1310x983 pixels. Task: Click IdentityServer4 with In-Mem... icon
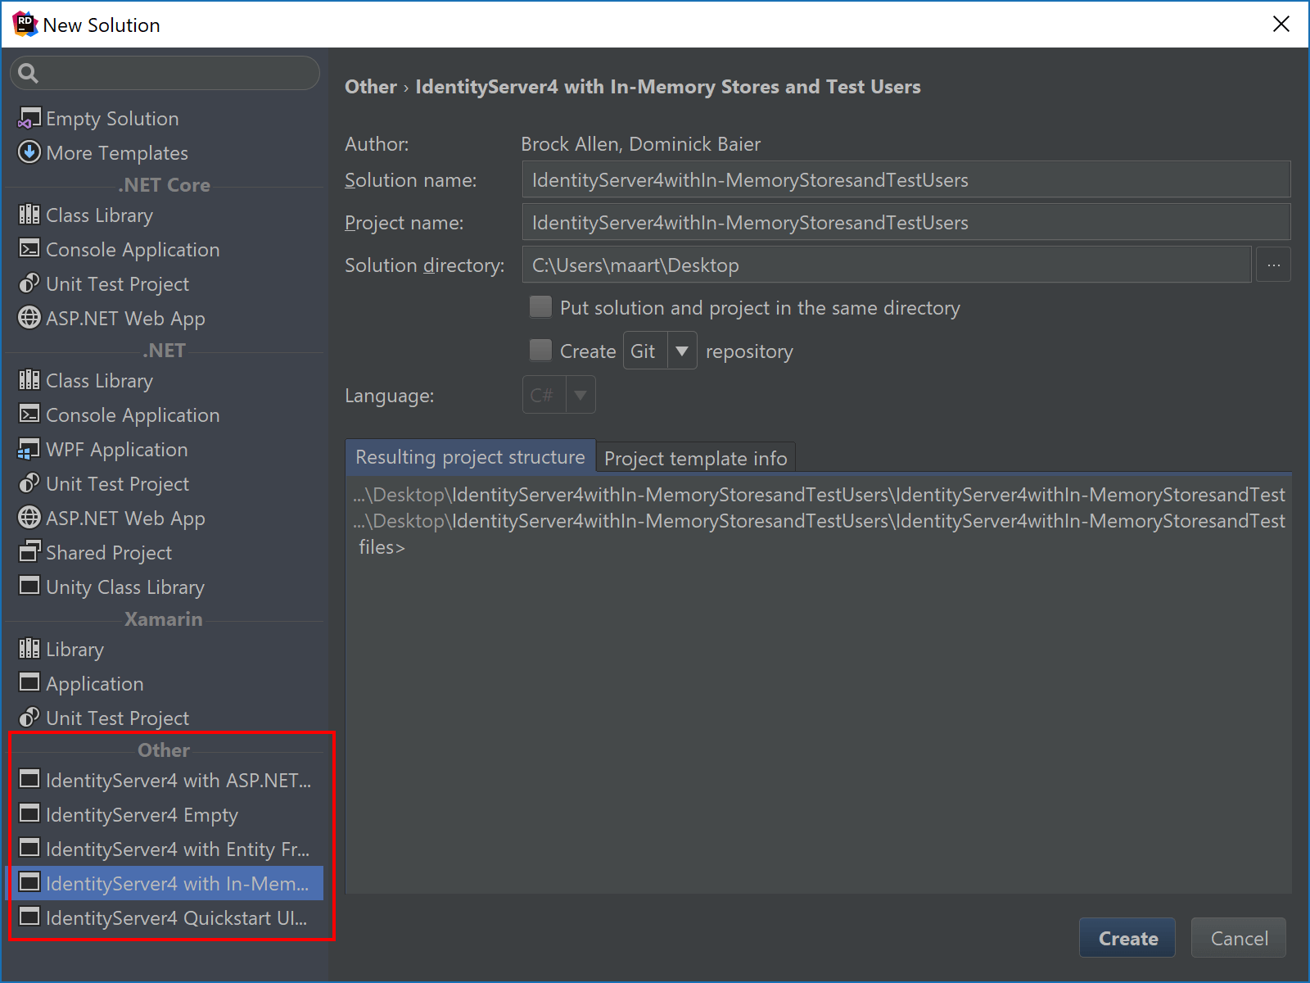pyautogui.click(x=29, y=882)
